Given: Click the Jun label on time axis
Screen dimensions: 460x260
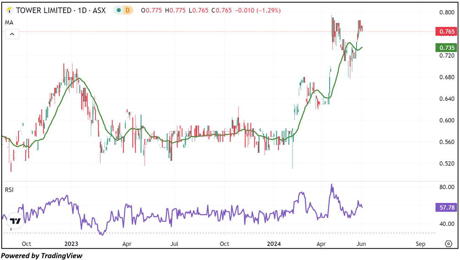Looking at the screenshot, I should 361,244.
